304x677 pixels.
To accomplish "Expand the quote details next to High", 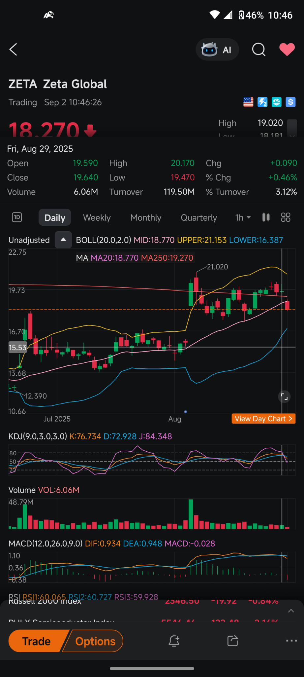I will coord(292,128).
